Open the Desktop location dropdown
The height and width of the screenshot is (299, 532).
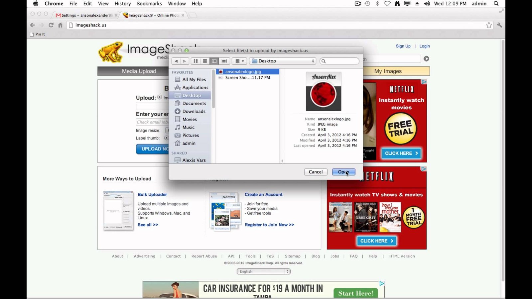point(283,61)
